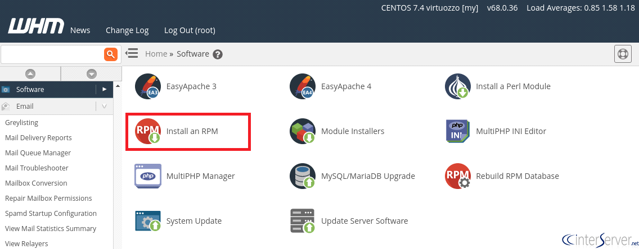
Task: Open the MultiPHP Manager icon
Action: tap(148, 176)
